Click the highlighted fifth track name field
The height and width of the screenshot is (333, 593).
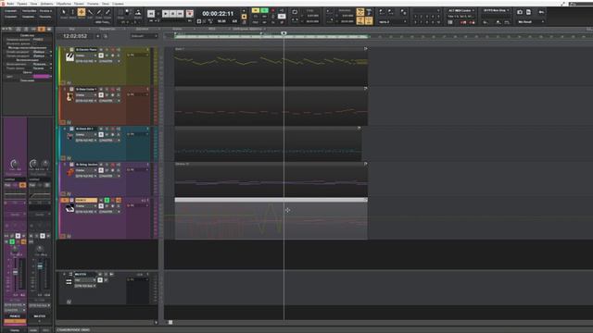(86, 201)
